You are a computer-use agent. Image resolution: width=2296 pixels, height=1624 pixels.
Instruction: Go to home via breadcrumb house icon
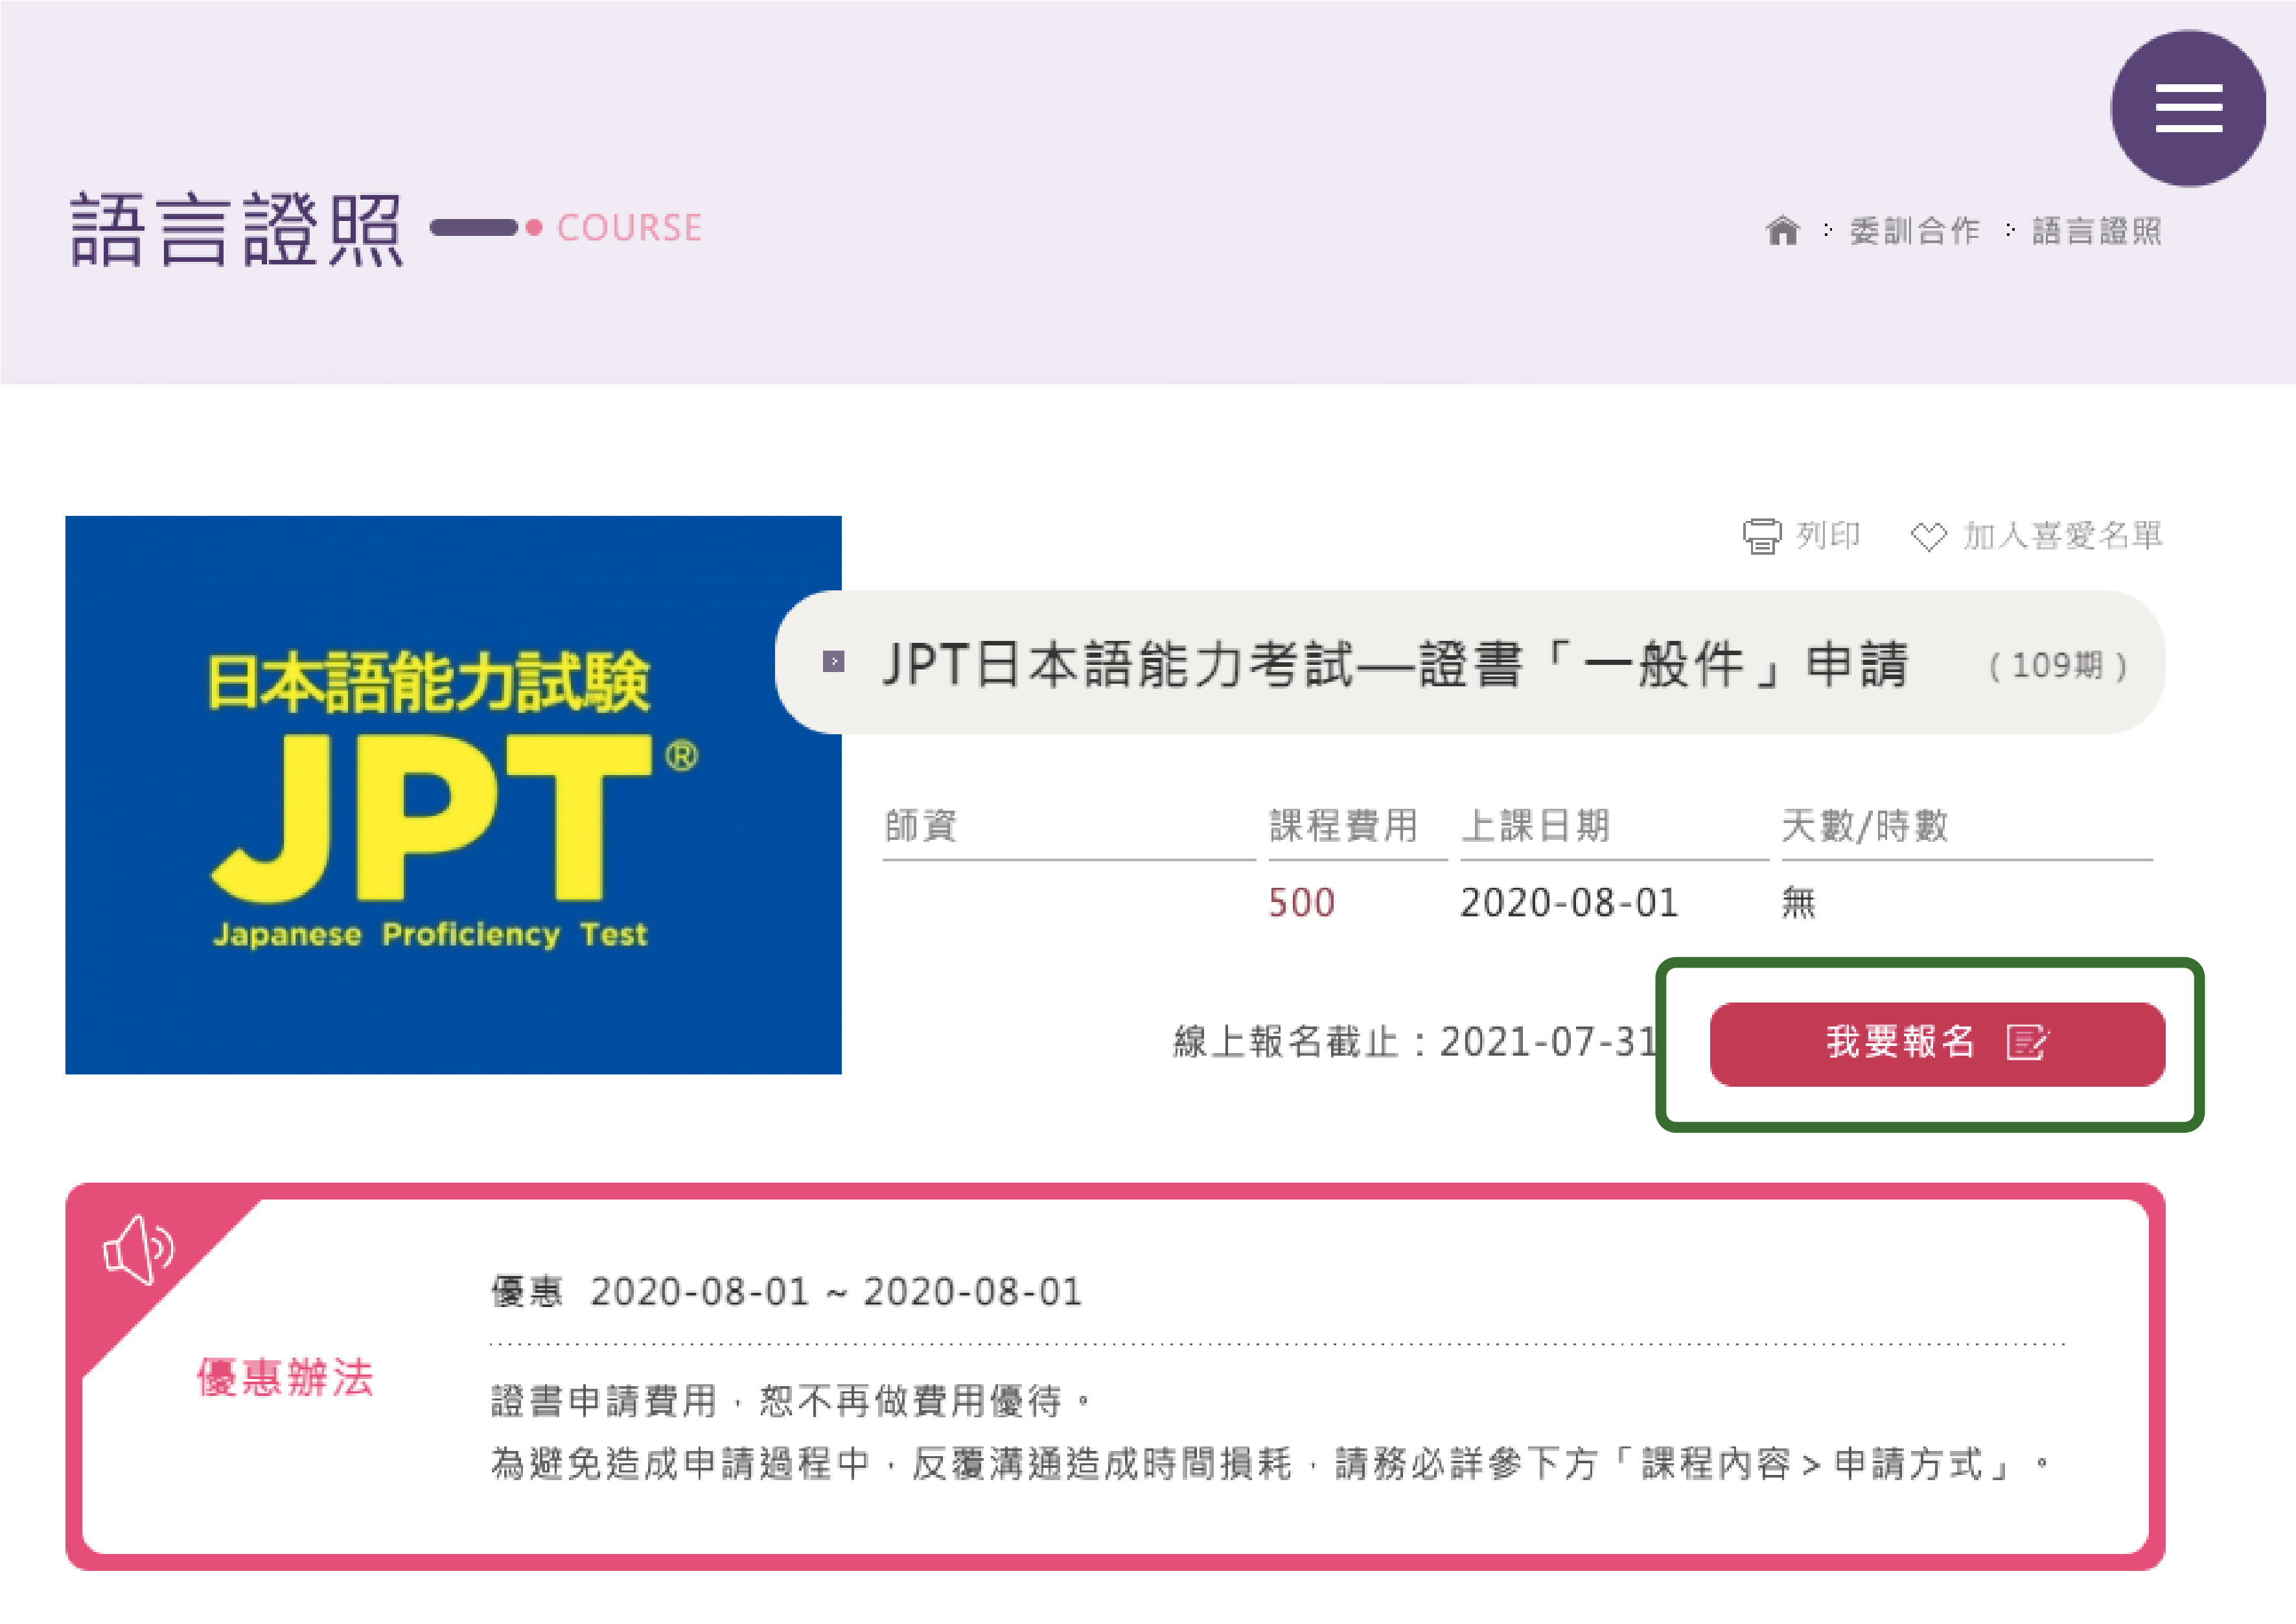tap(1782, 231)
